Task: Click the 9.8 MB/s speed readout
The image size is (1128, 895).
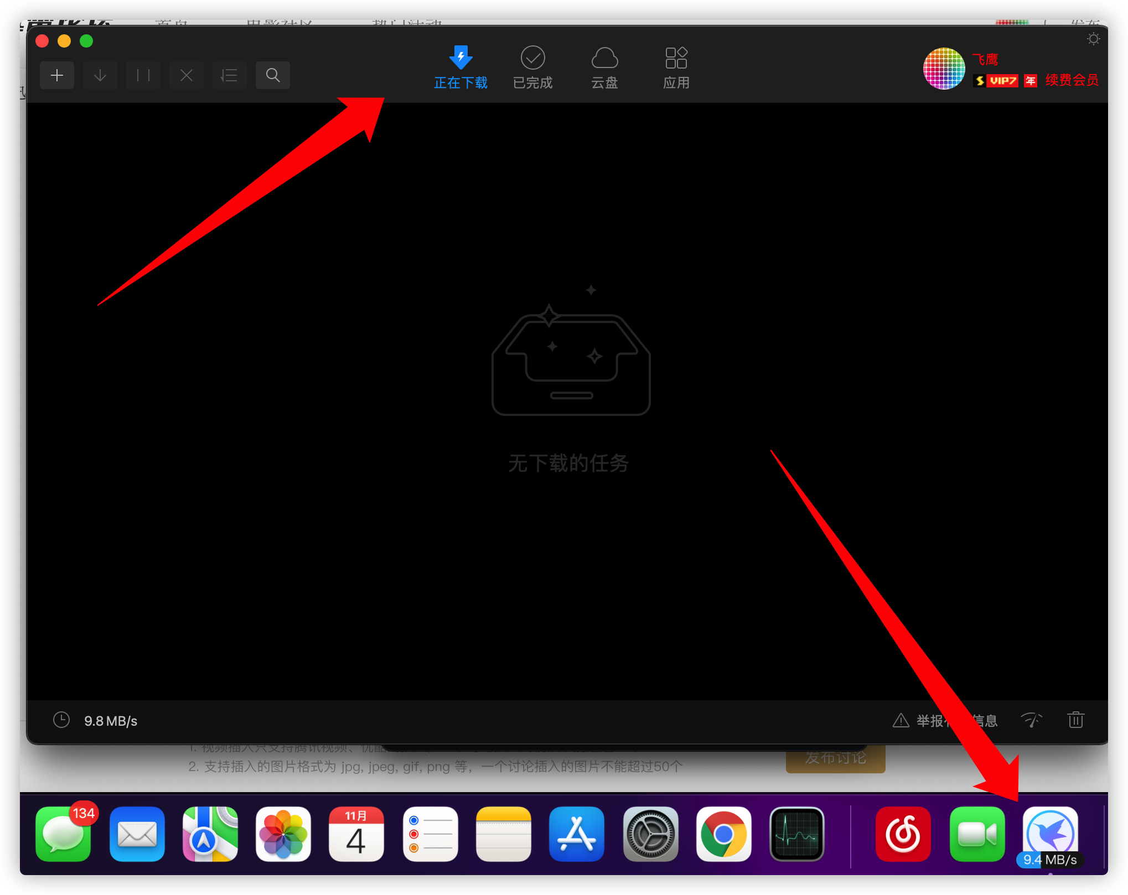Action: 111,721
